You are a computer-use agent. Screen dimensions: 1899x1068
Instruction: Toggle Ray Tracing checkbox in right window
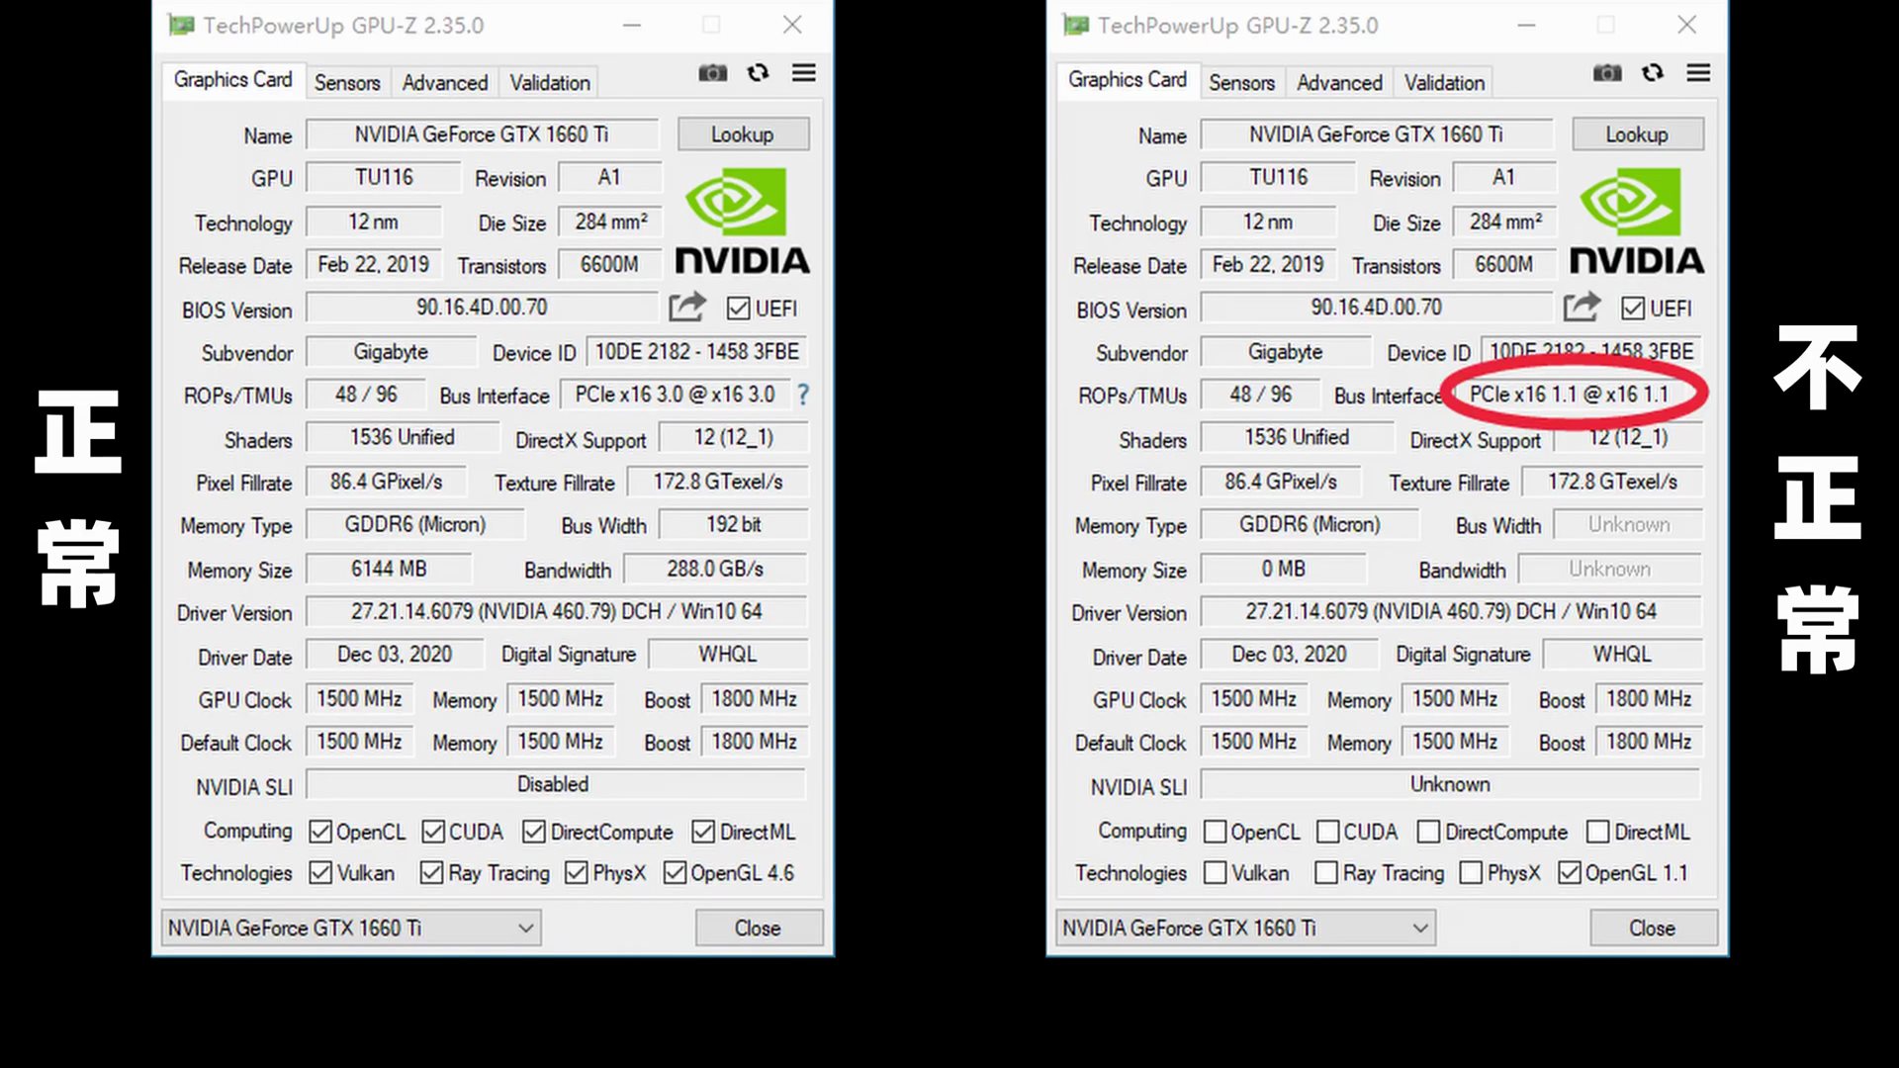point(1326,873)
